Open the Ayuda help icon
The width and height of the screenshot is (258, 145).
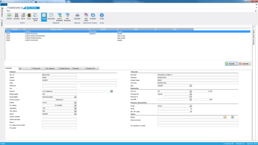coord(102,16)
